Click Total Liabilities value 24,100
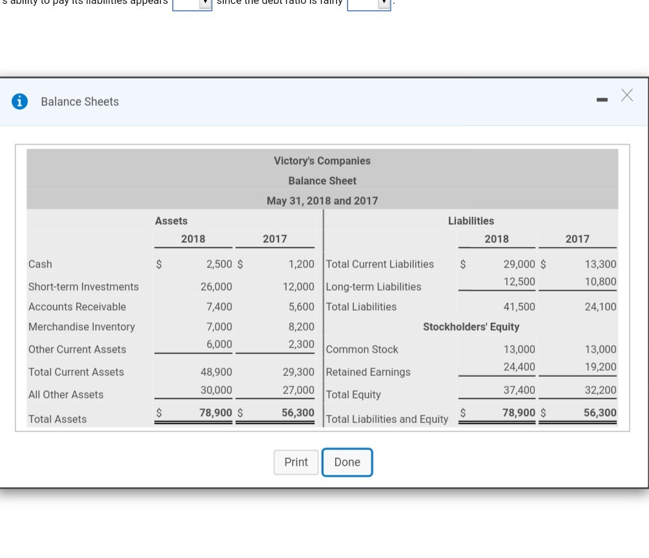Screen dimensions: 649x558 pos(601,307)
